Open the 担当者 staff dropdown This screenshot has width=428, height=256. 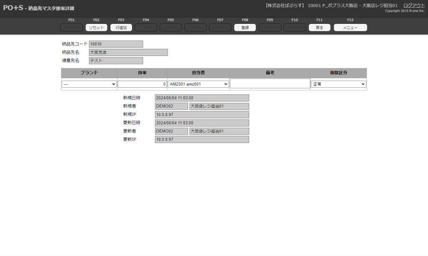[199, 84]
